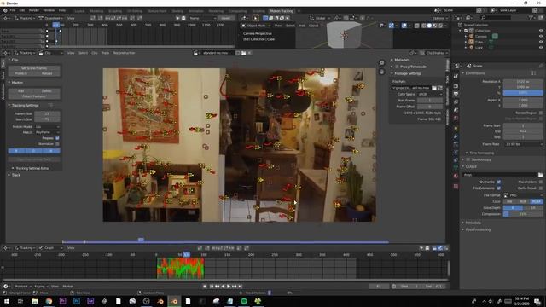The height and width of the screenshot is (307, 546).
Task: Click the jump to start playback button
Action: (x=212, y=287)
